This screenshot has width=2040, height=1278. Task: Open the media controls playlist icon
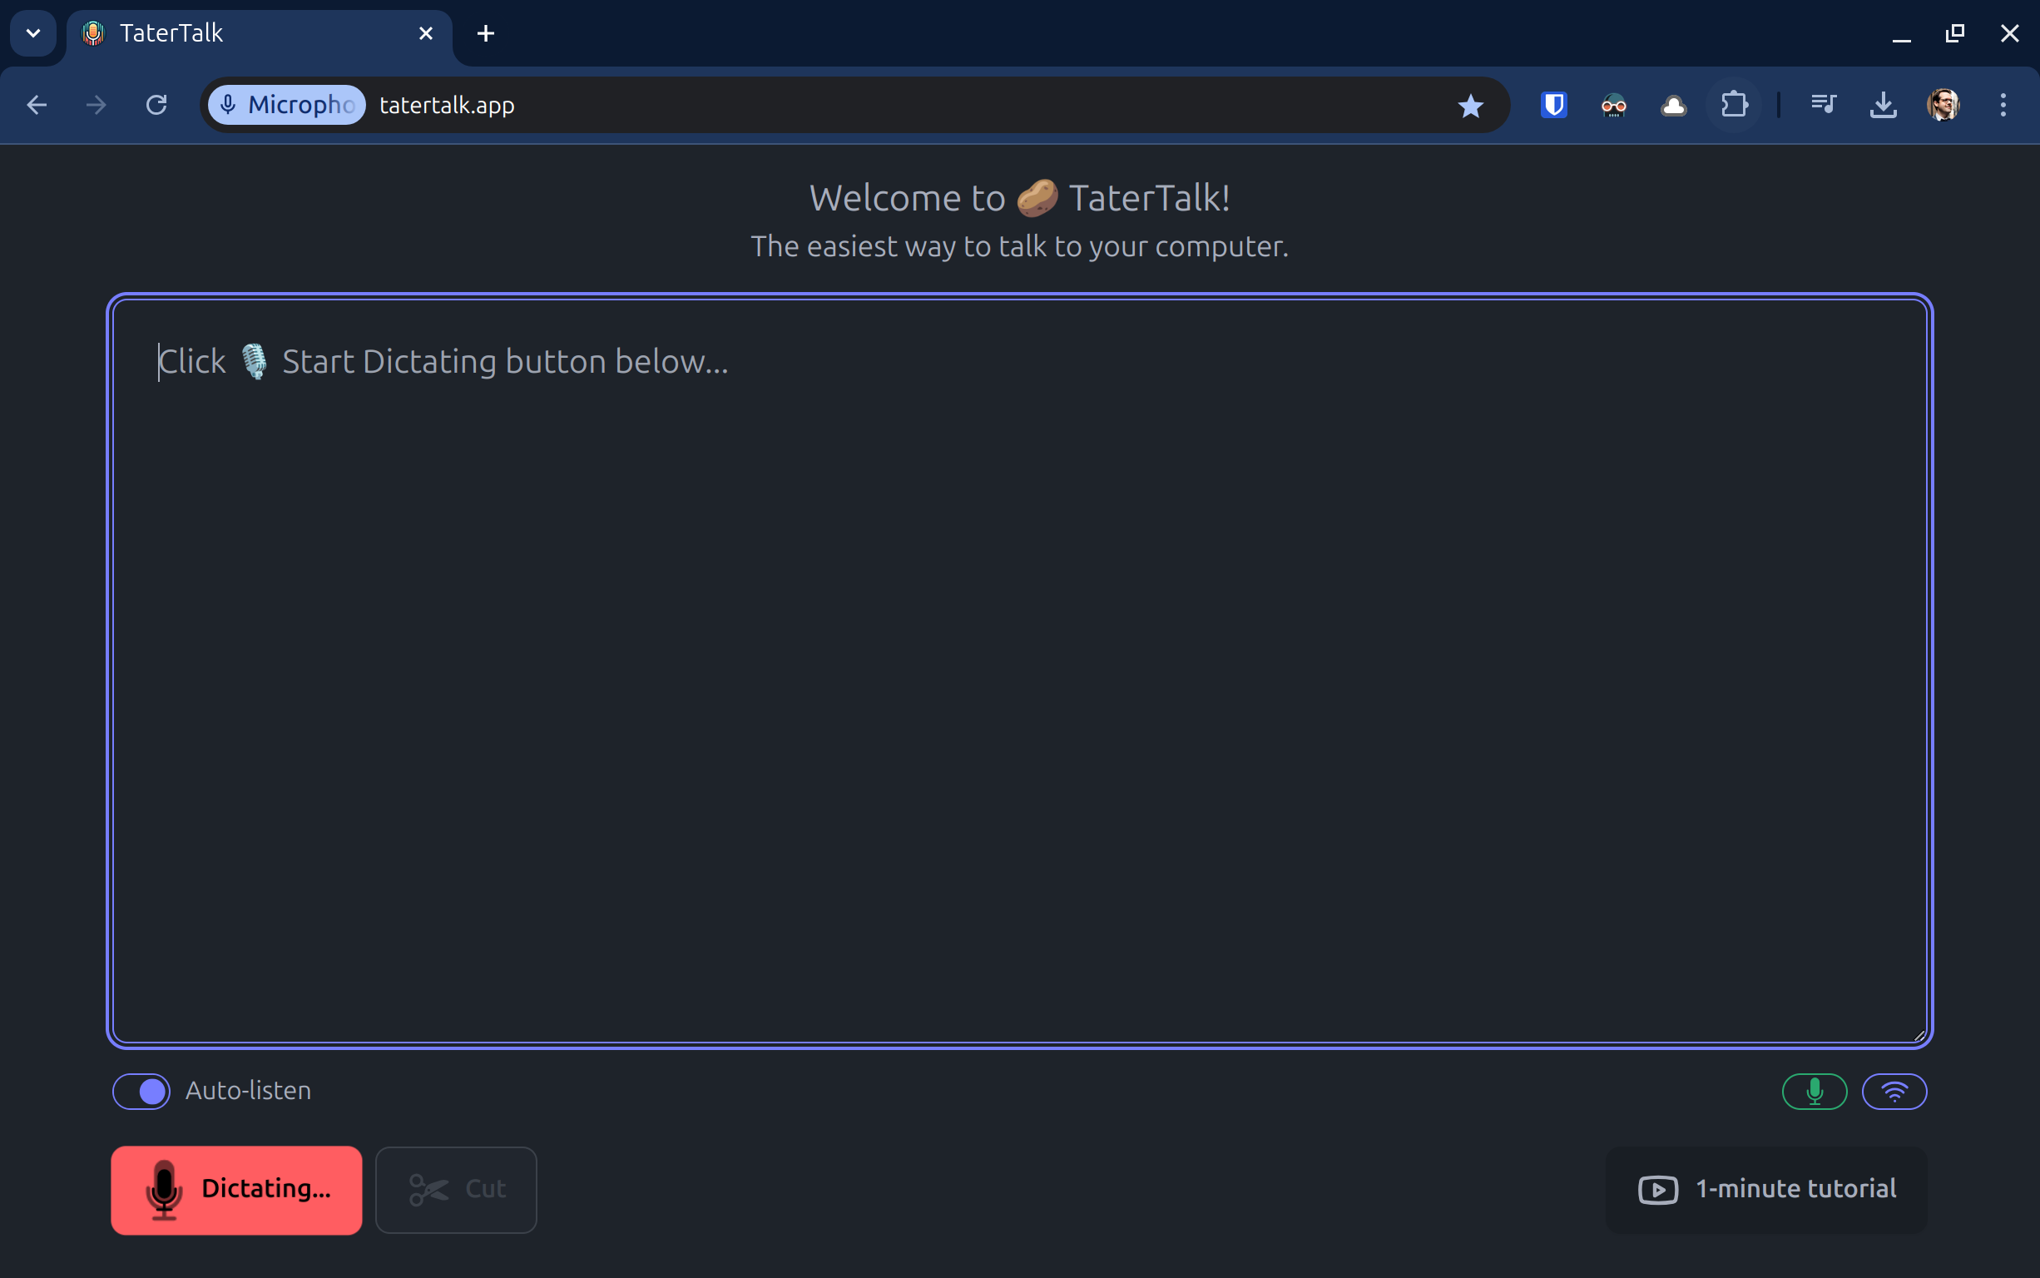(x=1824, y=105)
